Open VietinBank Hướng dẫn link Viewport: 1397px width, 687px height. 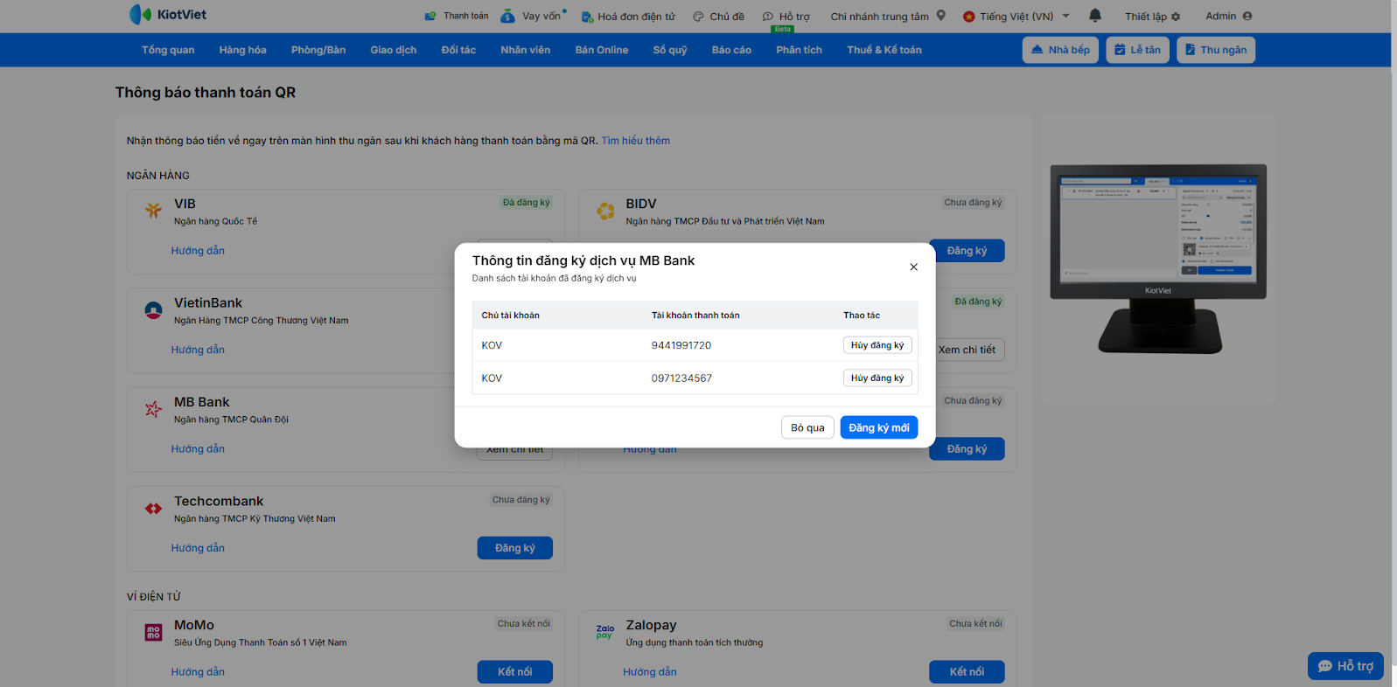(198, 350)
